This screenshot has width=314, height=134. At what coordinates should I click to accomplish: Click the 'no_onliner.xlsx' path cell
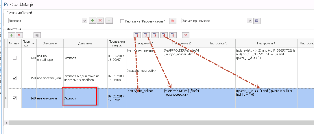pyautogui.click(x=182, y=58)
